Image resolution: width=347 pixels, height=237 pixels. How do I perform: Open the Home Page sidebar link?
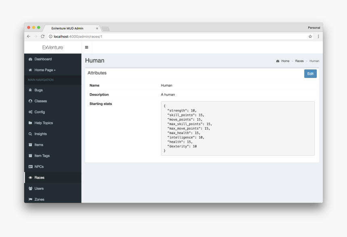53,70
